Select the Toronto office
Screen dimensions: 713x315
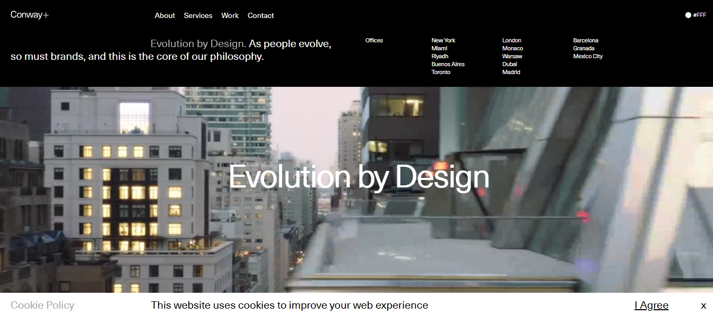441,72
